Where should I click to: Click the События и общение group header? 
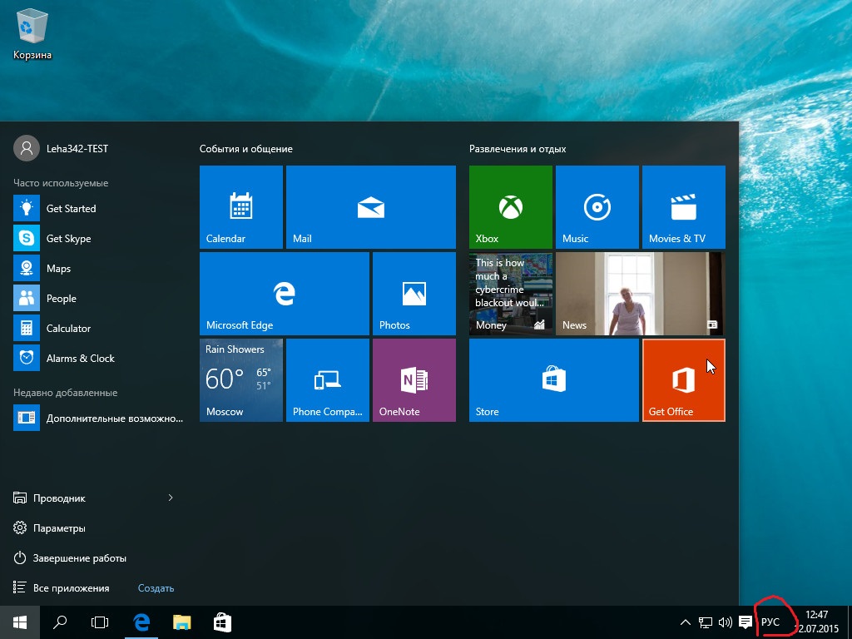[x=246, y=149]
